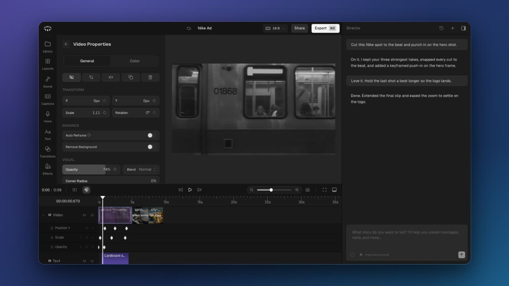
Task: Send the Director prompt
Action: pyautogui.click(x=461, y=255)
